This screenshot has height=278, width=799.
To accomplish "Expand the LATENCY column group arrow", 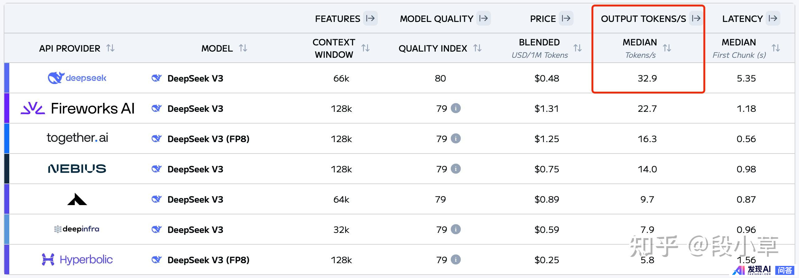I will click(x=773, y=18).
